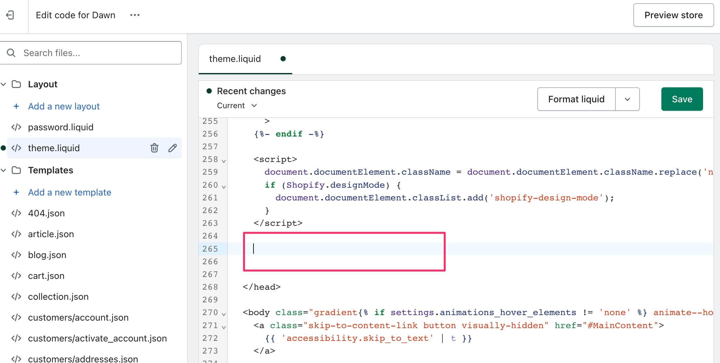Click the code icon next to article.json
Viewport: 720px width, 363px height.
coord(16,234)
